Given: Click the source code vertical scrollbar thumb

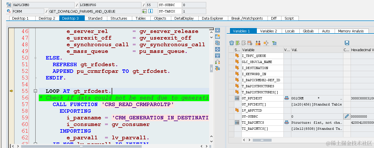Looking at the screenshot, I should 211,68.
